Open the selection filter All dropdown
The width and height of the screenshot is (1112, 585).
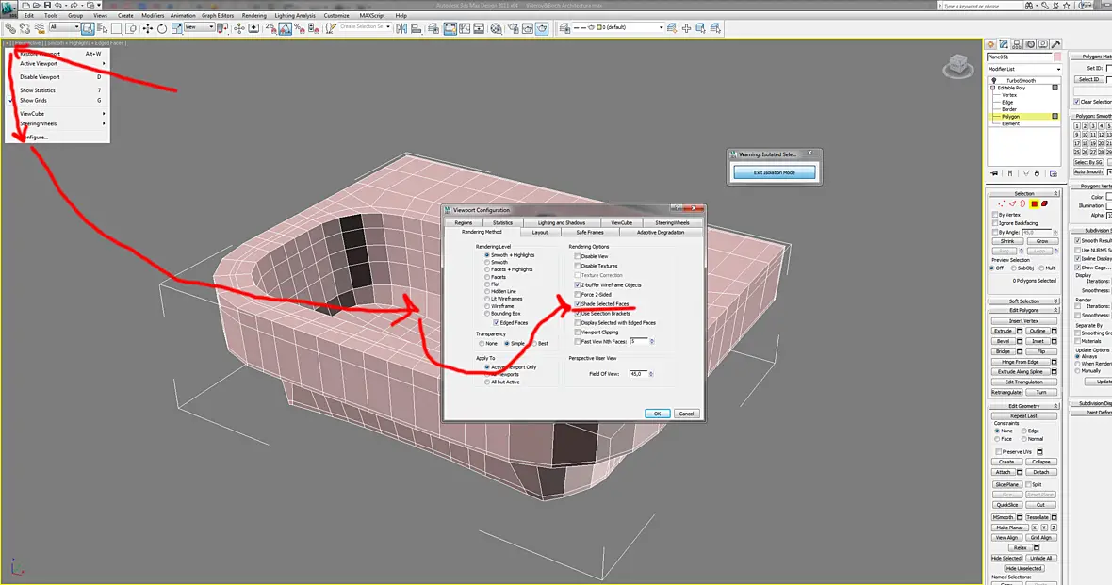(x=64, y=27)
